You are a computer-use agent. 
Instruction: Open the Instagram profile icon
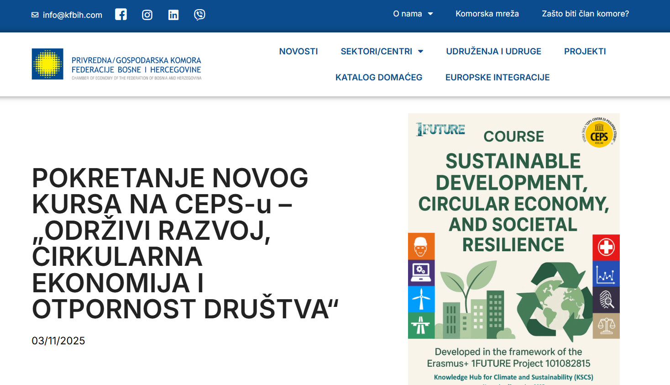[147, 15]
